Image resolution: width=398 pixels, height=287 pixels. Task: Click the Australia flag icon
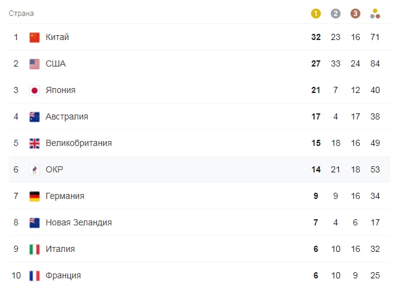point(35,117)
